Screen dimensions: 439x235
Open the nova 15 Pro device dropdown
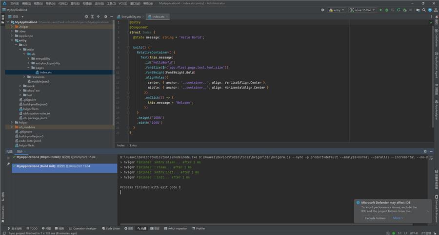pyautogui.click(x=363, y=10)
